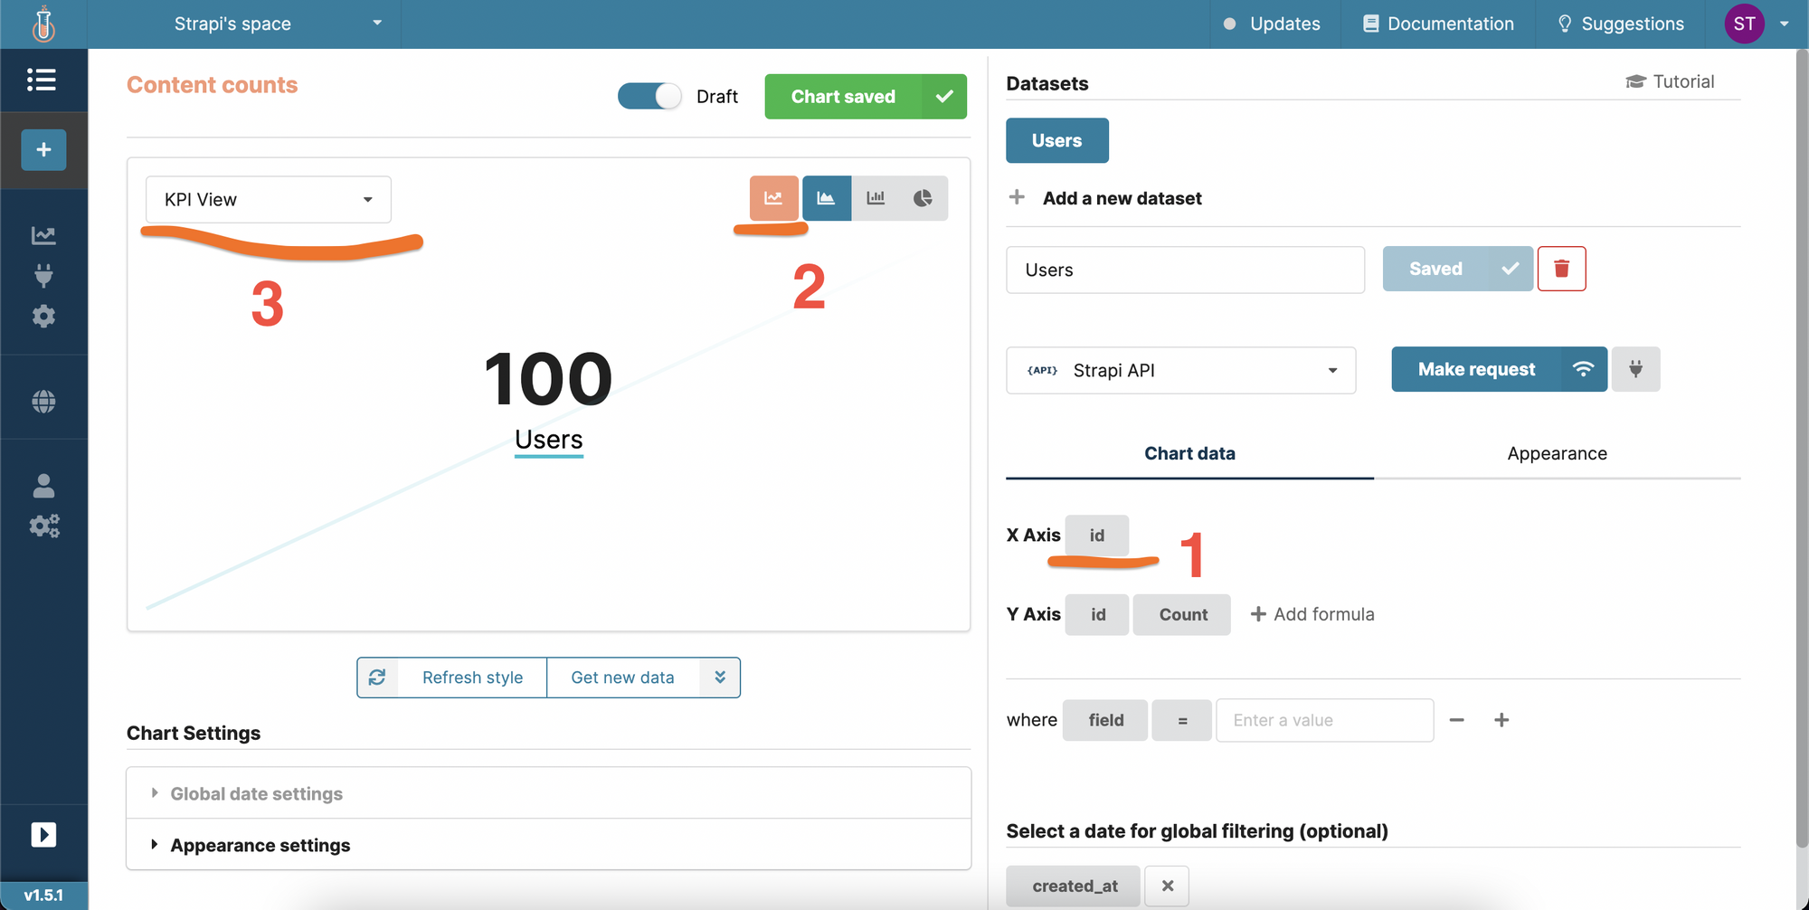Viewport: 1809px width, 910px height.
Task: Click Add a new dataset
Action: 1122,198
